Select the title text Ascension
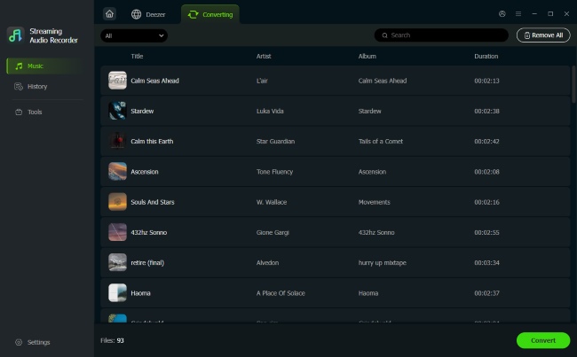The image size is (577, 357). pyautogui.click(x=145, y=172)
